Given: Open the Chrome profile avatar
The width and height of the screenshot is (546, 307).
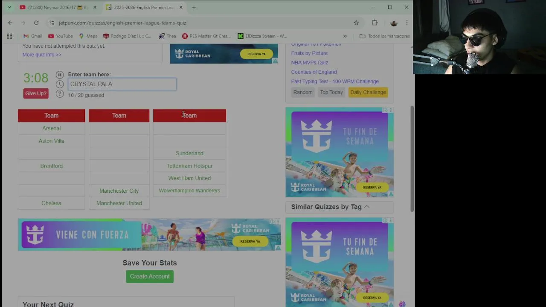Looking at the screenshot, I should [x=394, y=23].
